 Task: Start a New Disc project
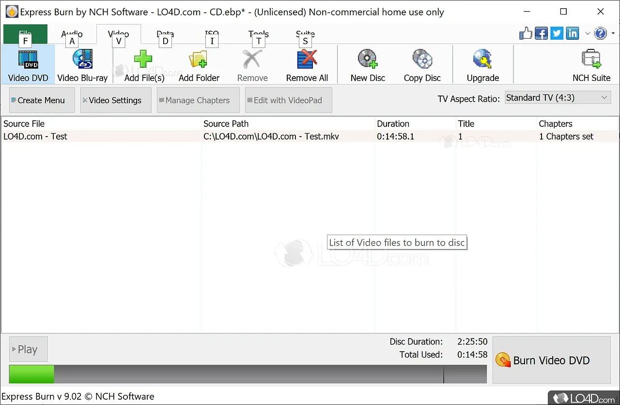[x=368, y=64]
